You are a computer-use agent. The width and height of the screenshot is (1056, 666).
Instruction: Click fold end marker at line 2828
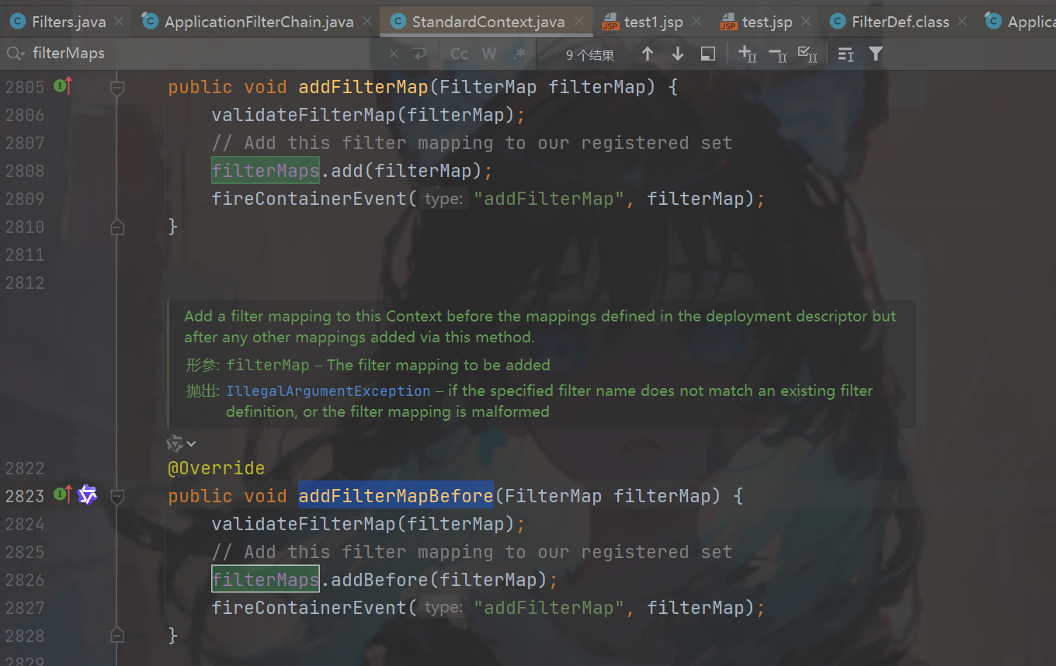coord(117,636)
